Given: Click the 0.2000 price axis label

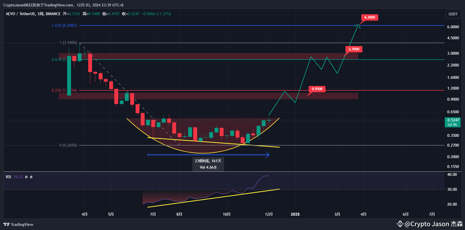Looking at the screenshot, I should [x=453, y=157].
